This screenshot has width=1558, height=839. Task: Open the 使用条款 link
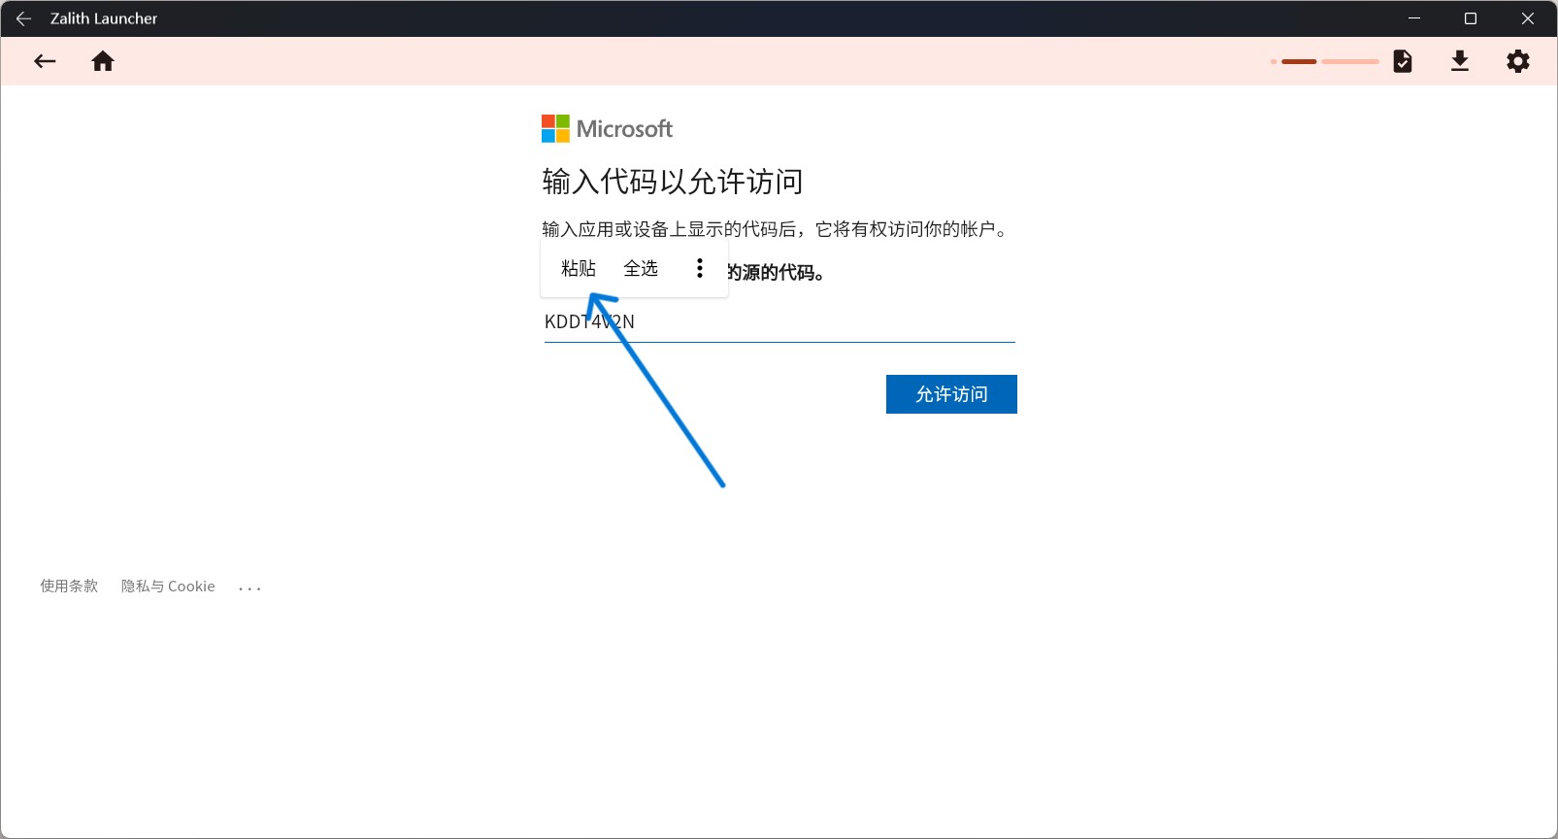tap(69, 586)
